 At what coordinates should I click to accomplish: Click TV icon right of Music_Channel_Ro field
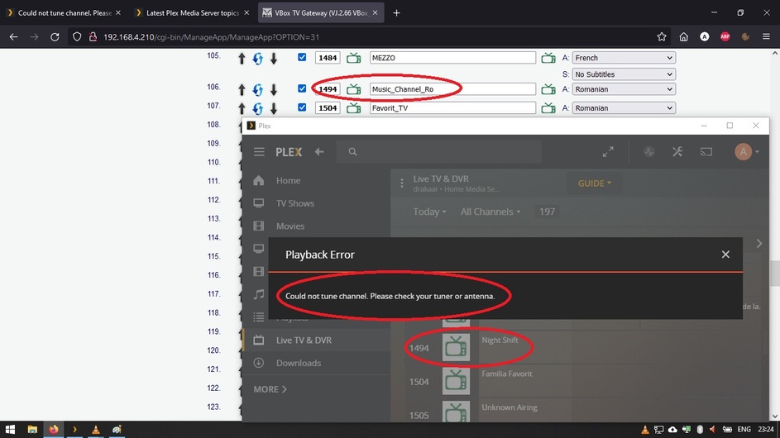point(548,89)
